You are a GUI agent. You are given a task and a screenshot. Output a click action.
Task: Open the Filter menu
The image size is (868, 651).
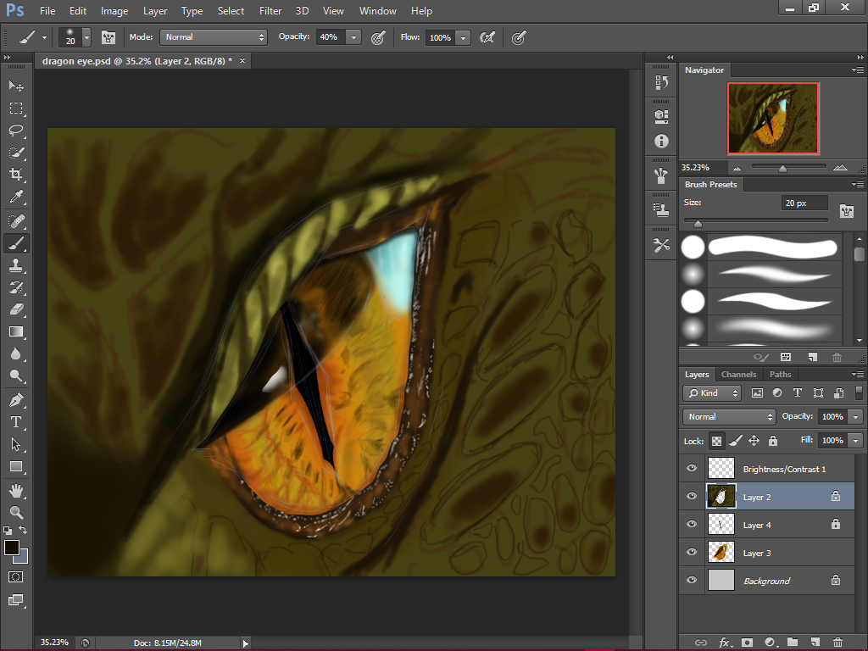[x=270, y=11]
